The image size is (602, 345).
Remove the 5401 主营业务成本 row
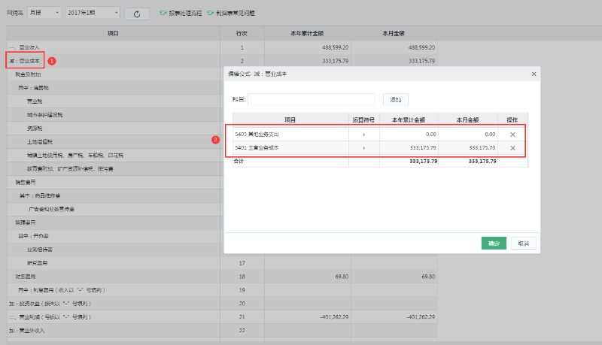coord(512,148)
